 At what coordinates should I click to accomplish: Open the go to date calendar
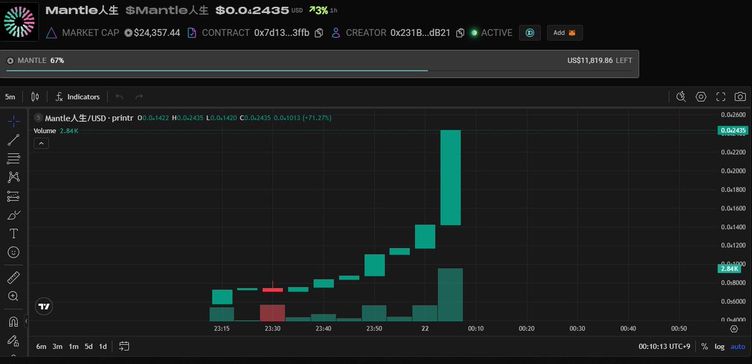point(124,346)
